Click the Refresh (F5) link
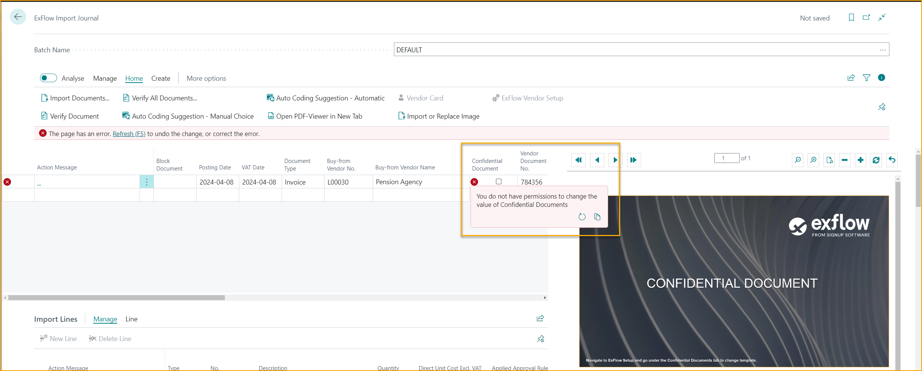 tap(129, 134)
